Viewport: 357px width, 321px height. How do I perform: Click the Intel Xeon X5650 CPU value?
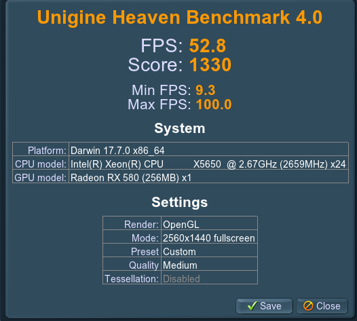click(x=208, y=163)
